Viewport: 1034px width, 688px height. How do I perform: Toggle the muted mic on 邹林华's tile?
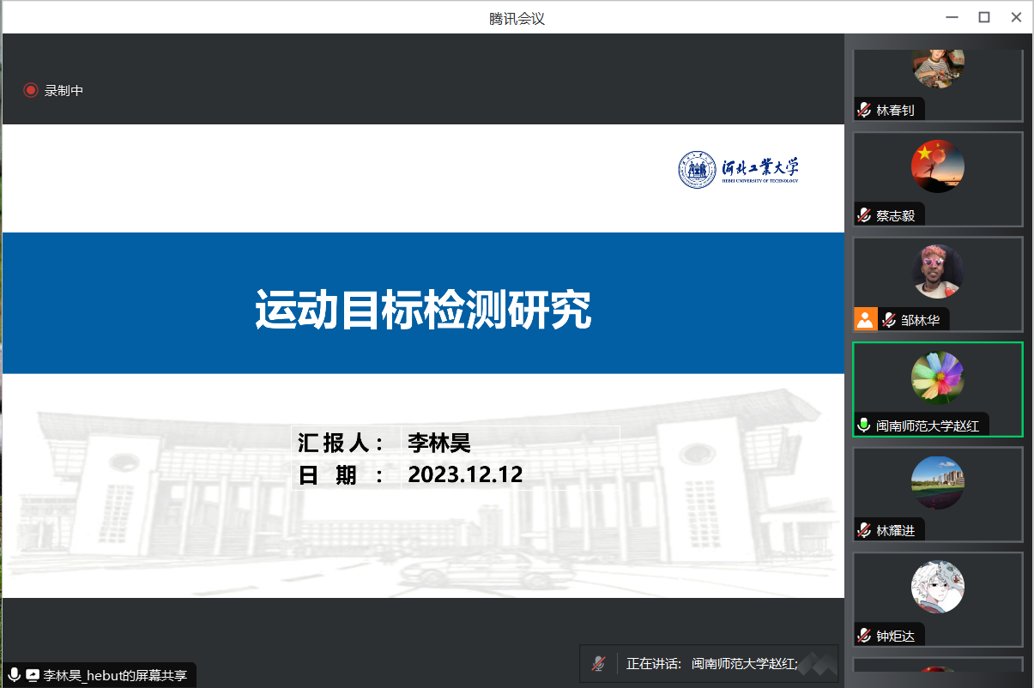(x=888, y=320)
